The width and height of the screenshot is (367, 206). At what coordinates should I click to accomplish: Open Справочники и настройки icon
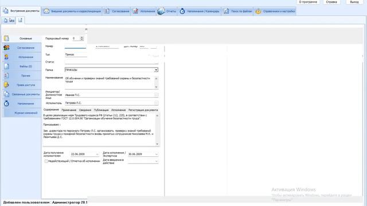point(258,11)
